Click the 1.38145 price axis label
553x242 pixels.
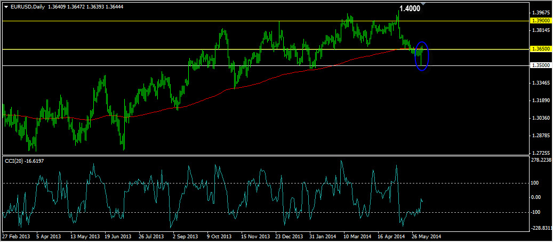[541, 30]
